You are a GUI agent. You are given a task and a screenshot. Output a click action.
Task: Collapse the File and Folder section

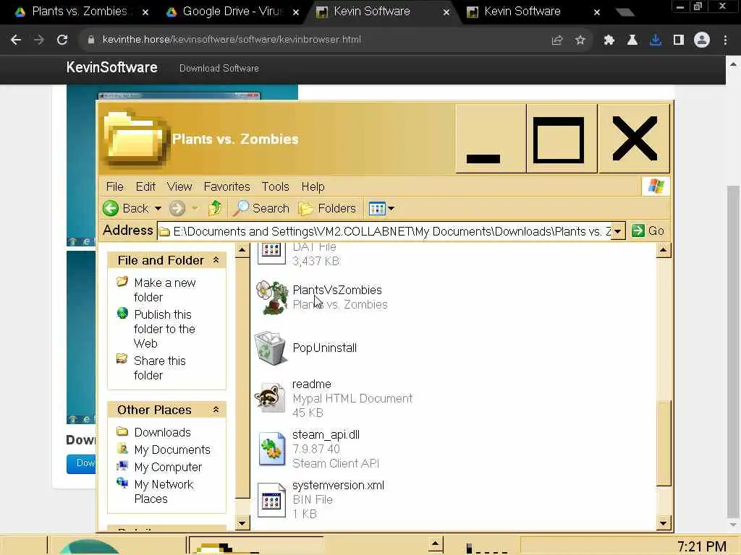[x=216, y=260]
